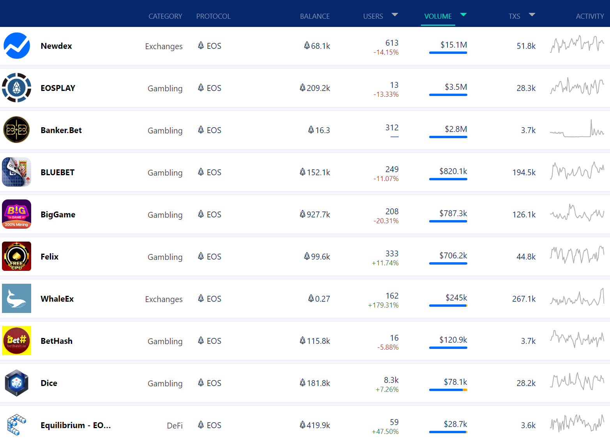The height and width of the screenshot is (441, 610).
Task: View the WhaleEx activity sparkline chart
Action: pyautogui.click(x=577, y=297)
